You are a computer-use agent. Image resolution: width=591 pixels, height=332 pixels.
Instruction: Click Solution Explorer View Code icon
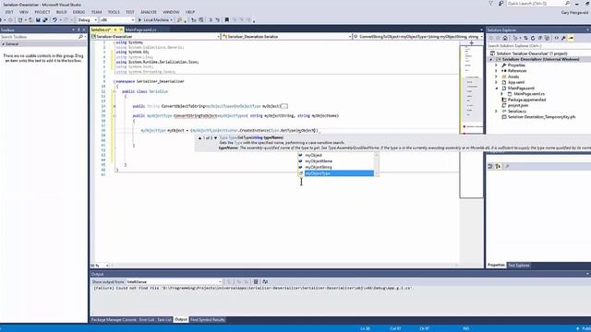(556, 38)
